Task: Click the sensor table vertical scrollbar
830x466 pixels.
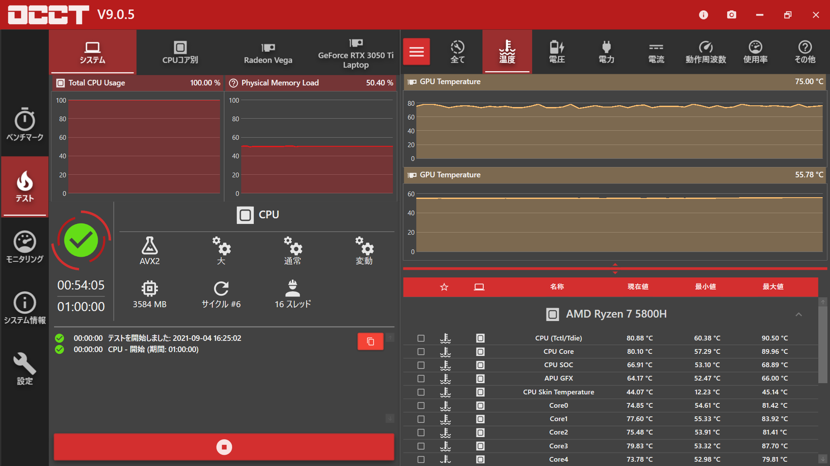Action: pyautogui.click(x=823, y=345)
